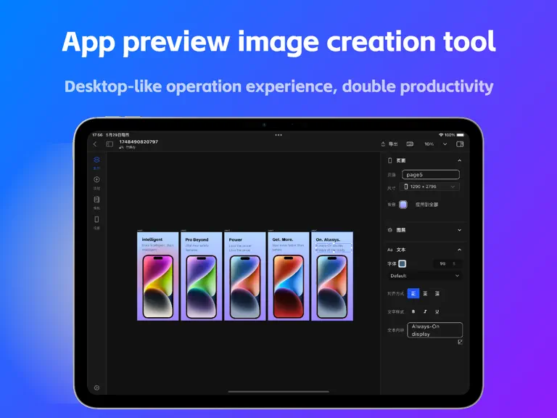Edit the page name field page5
Screen dimensions: 557x418
click(x=431, y=174)
